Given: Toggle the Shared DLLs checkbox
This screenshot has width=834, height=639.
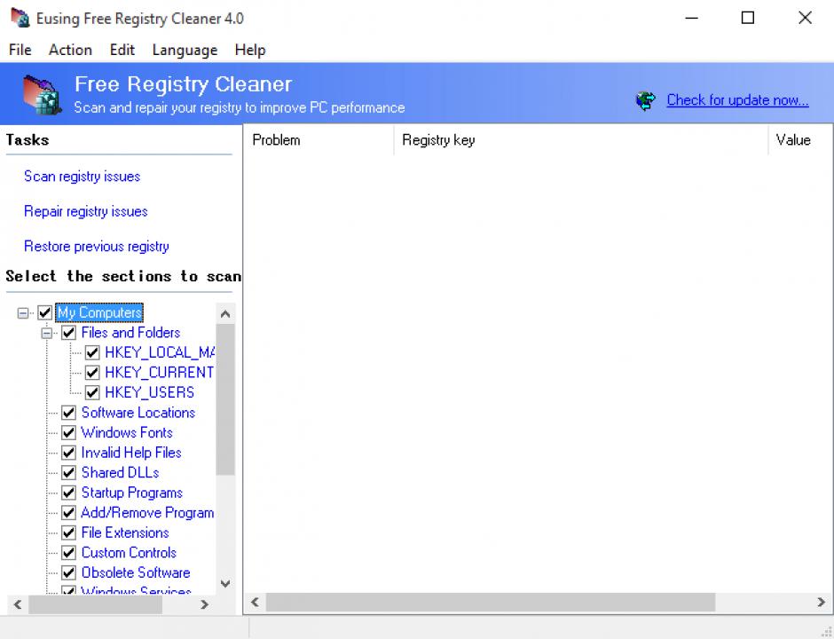Looking at the screenshot, I should tap(68, 473).
